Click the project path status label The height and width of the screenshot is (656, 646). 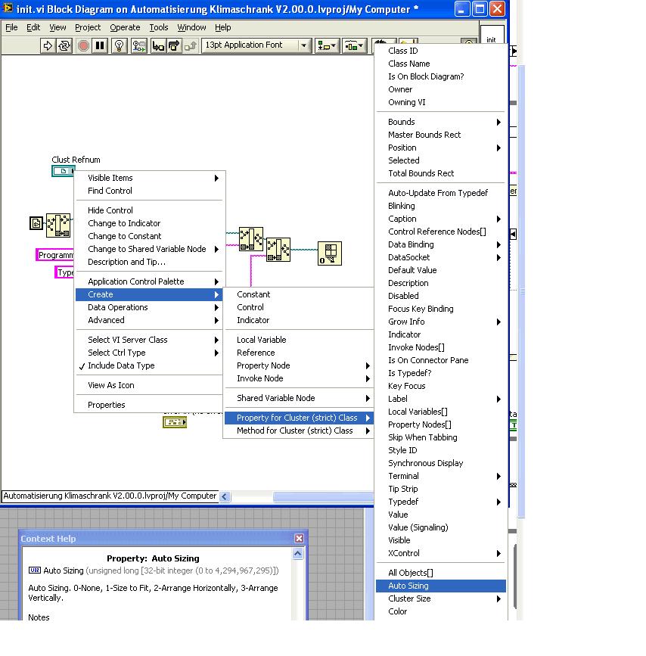(x=110, y=496)
